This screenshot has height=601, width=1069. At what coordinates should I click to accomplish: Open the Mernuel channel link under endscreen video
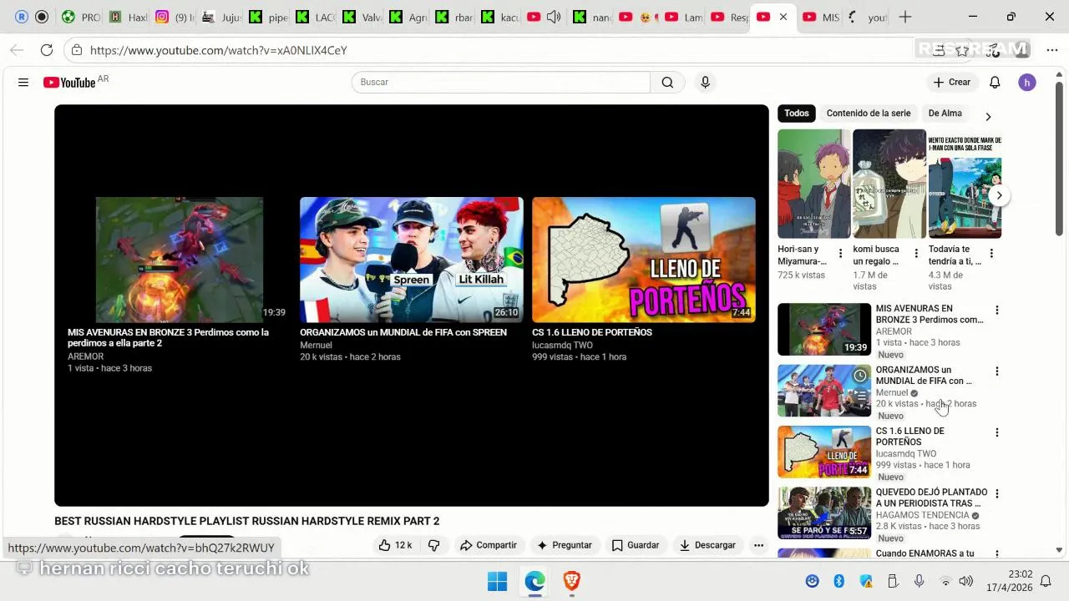click(316, 345)
